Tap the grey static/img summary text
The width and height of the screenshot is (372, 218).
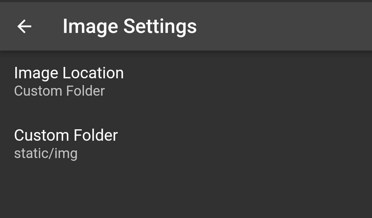click(45, 154)
